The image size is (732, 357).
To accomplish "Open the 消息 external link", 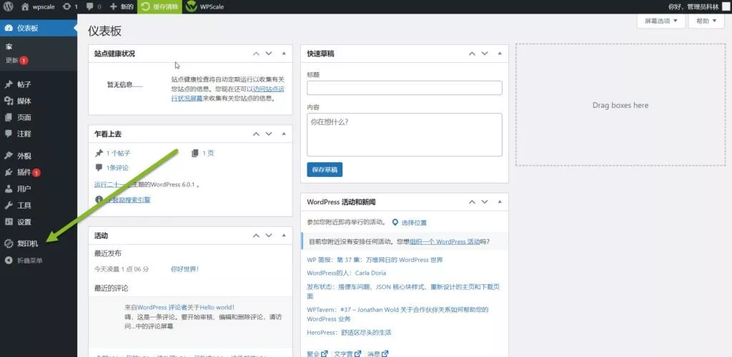I will tap(377, 353).
